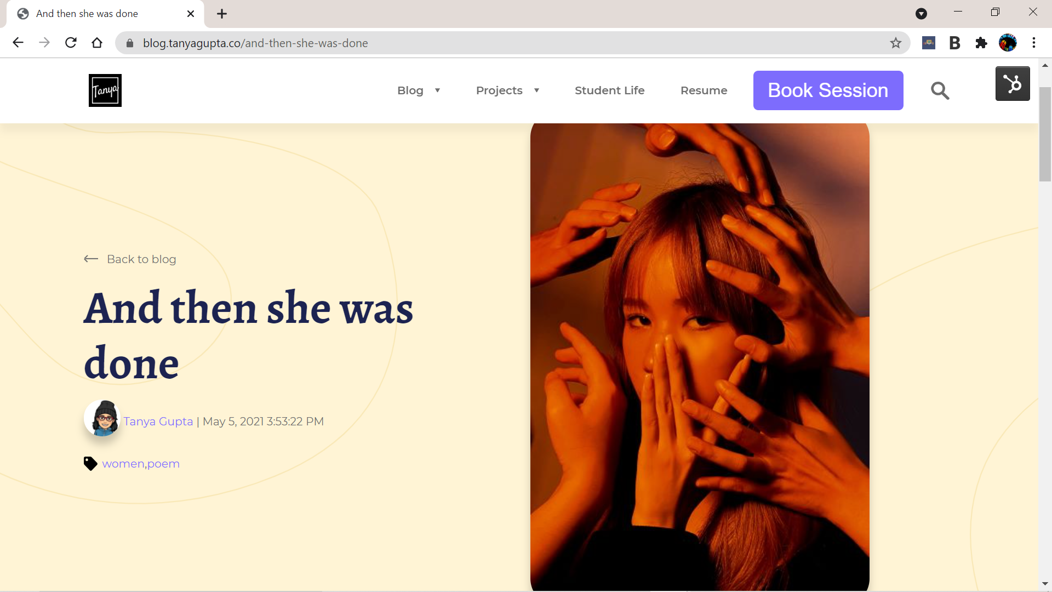Open Chrome profile avatar
The image size is (1052, 592).
tap(1007, 43)
